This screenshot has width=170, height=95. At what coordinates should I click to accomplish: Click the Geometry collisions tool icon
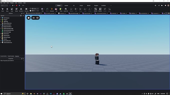coord(26,9)
